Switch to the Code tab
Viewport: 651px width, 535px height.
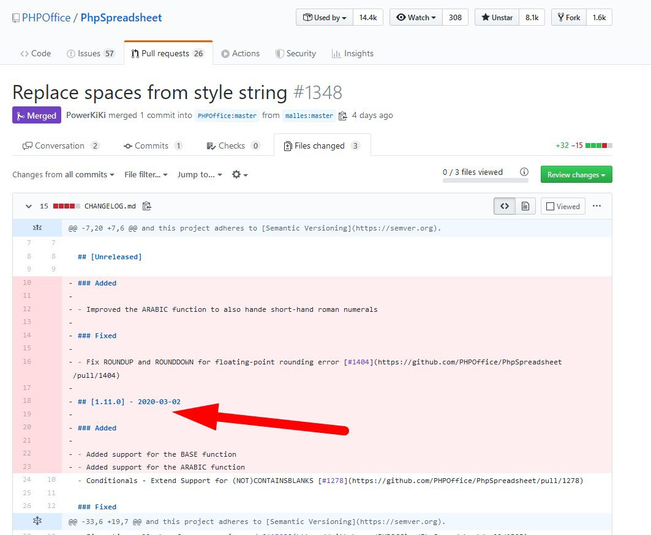point(36,53)
